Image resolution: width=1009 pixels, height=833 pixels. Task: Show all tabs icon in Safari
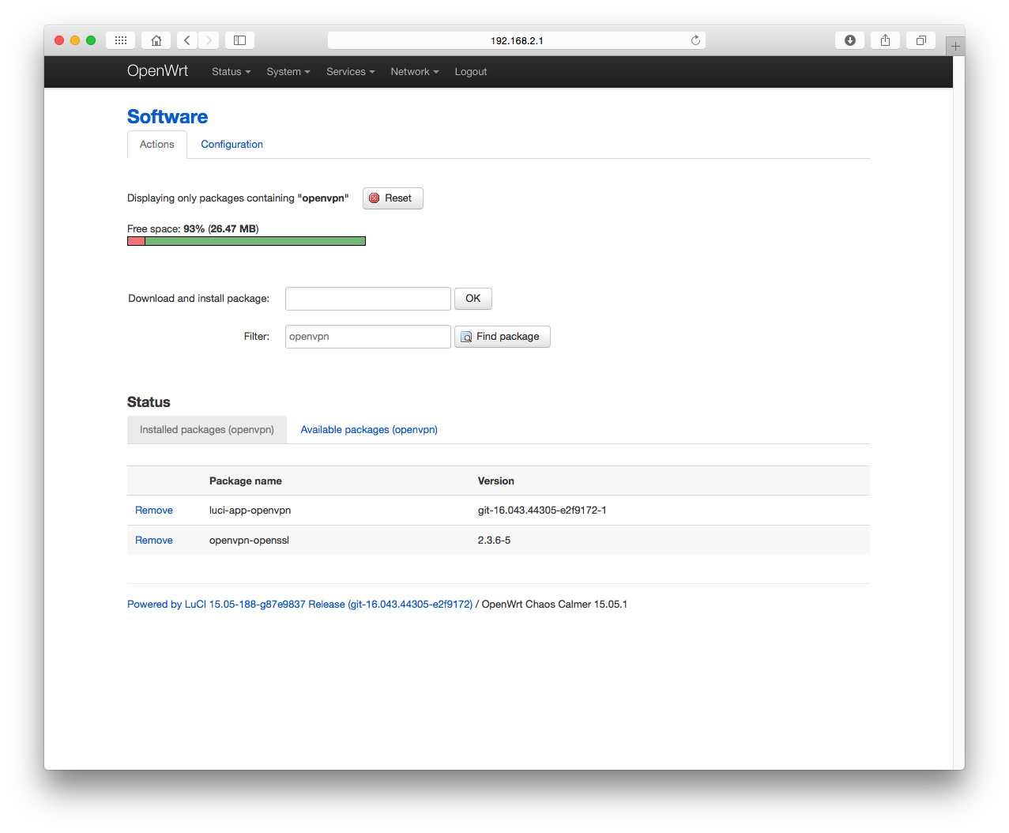[921, 40]
